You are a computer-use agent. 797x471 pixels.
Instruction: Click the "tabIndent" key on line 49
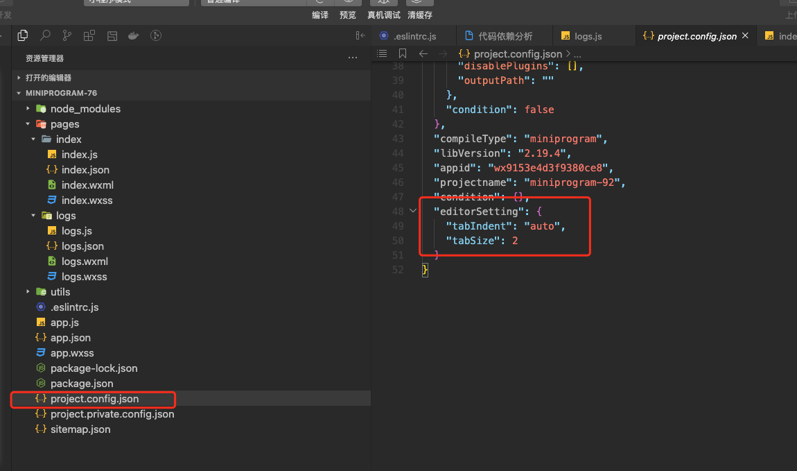point(478,226)
